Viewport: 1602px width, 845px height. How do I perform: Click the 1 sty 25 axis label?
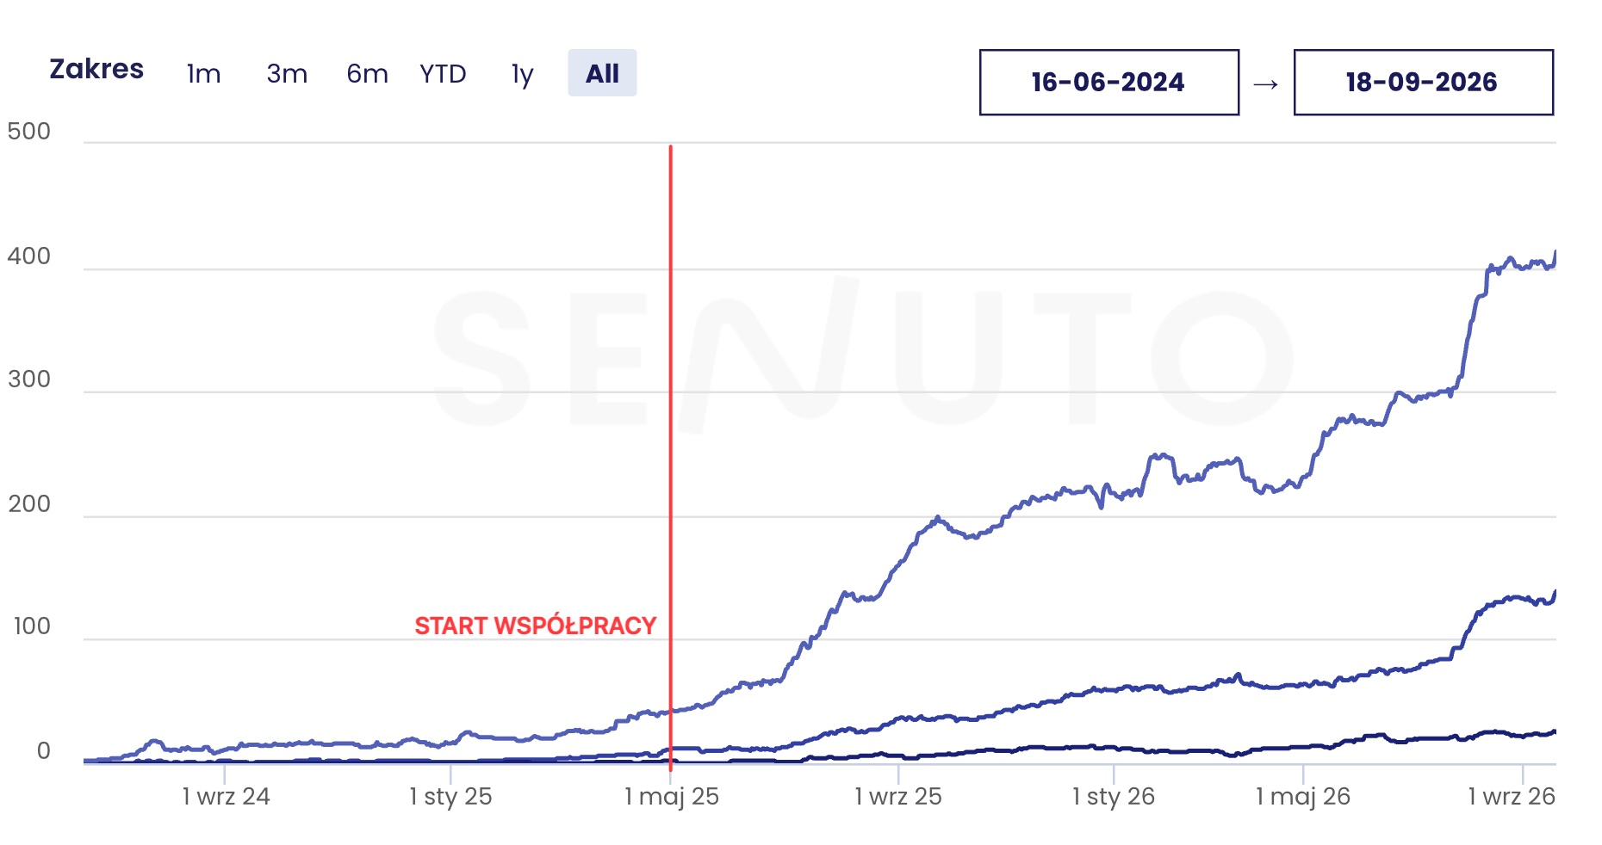[x=450, y=797]
